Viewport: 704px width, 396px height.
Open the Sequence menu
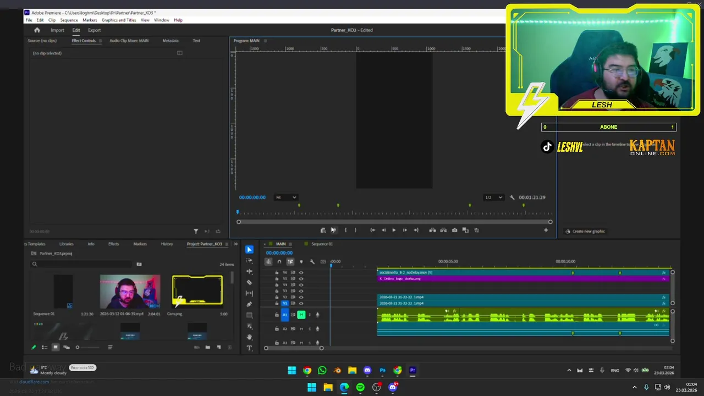69,20
